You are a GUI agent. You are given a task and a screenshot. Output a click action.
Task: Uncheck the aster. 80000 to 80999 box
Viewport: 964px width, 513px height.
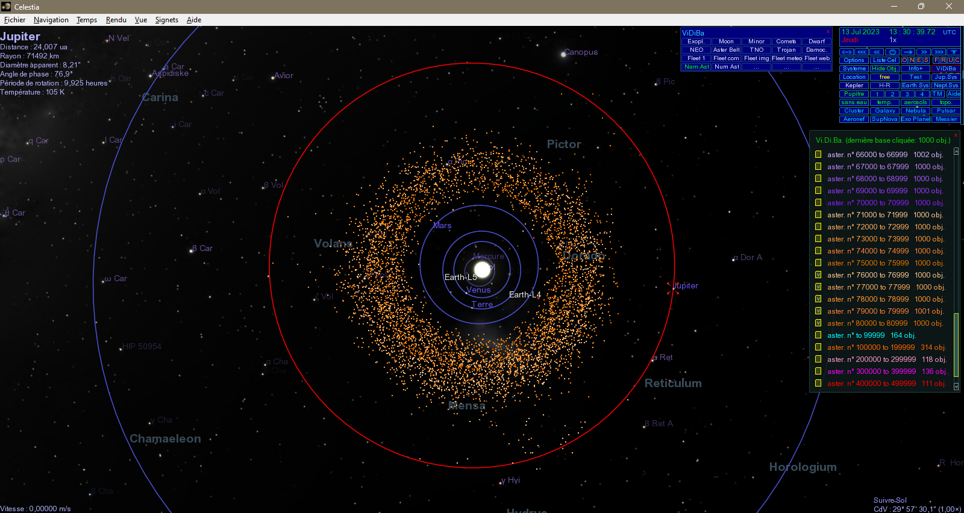pos(818,323)
